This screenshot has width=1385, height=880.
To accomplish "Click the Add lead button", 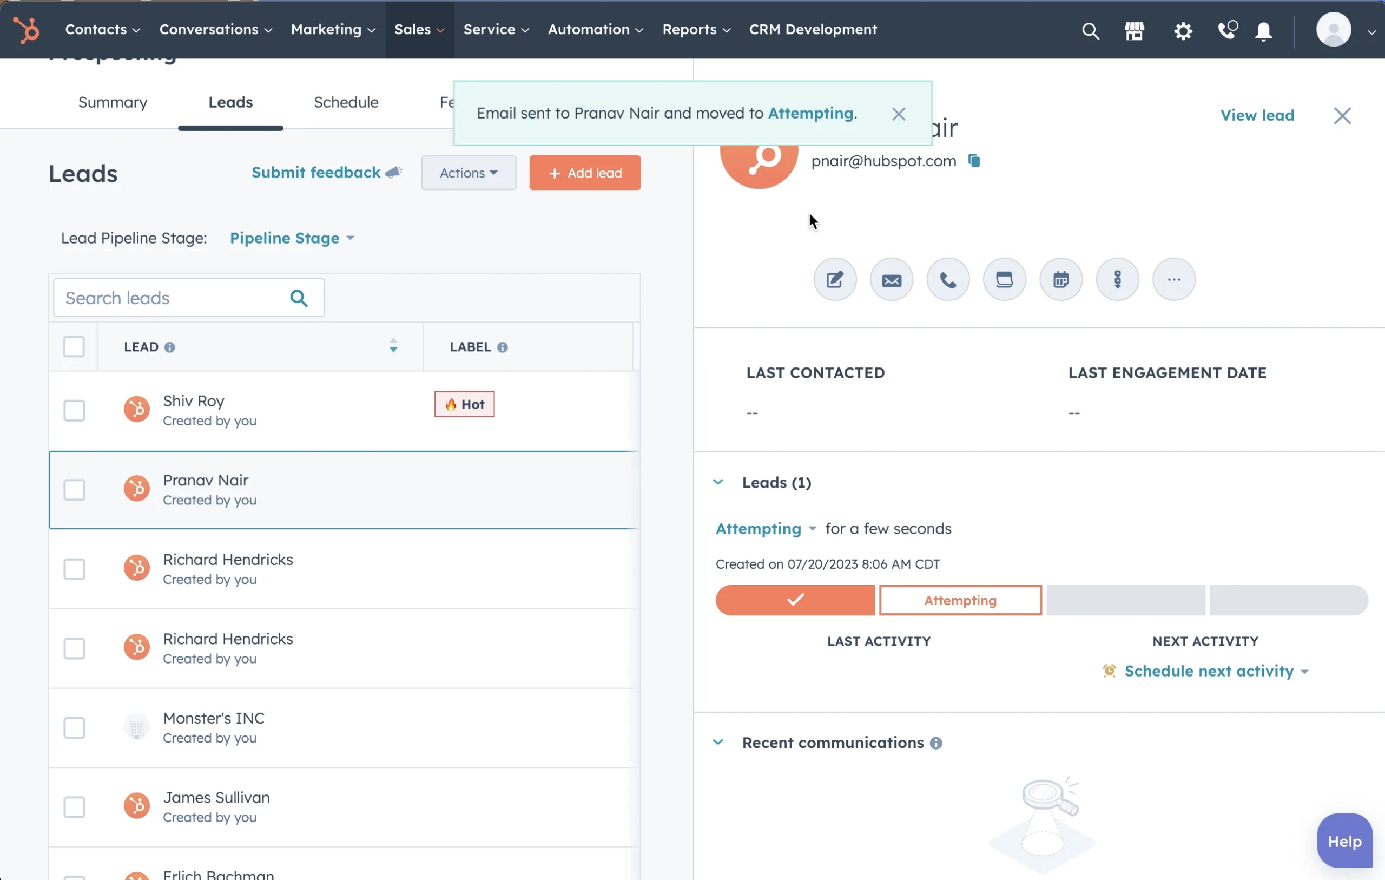I will (584, 173).
